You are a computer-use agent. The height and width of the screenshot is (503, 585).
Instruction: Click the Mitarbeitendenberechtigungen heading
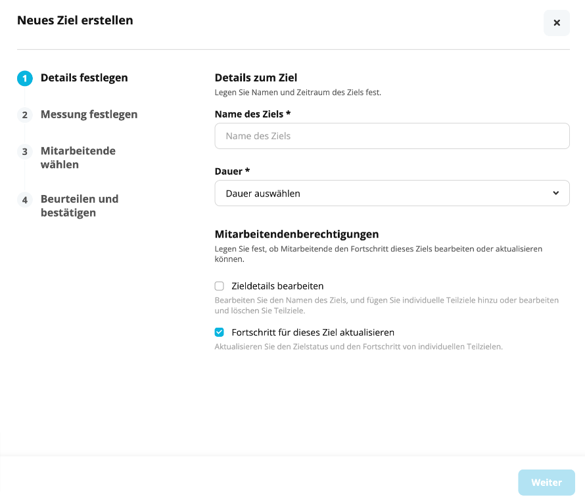click(x=296, y=234)
